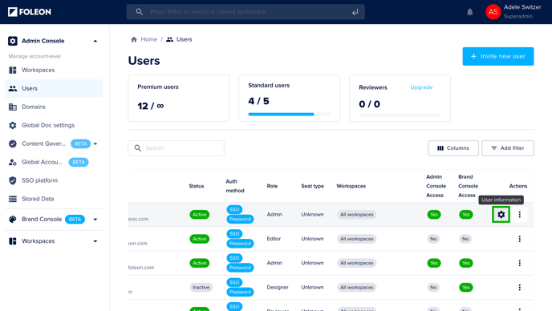Expand the Brand Console dropdown arrow
The image size is (552, 311).
point(95,219)
